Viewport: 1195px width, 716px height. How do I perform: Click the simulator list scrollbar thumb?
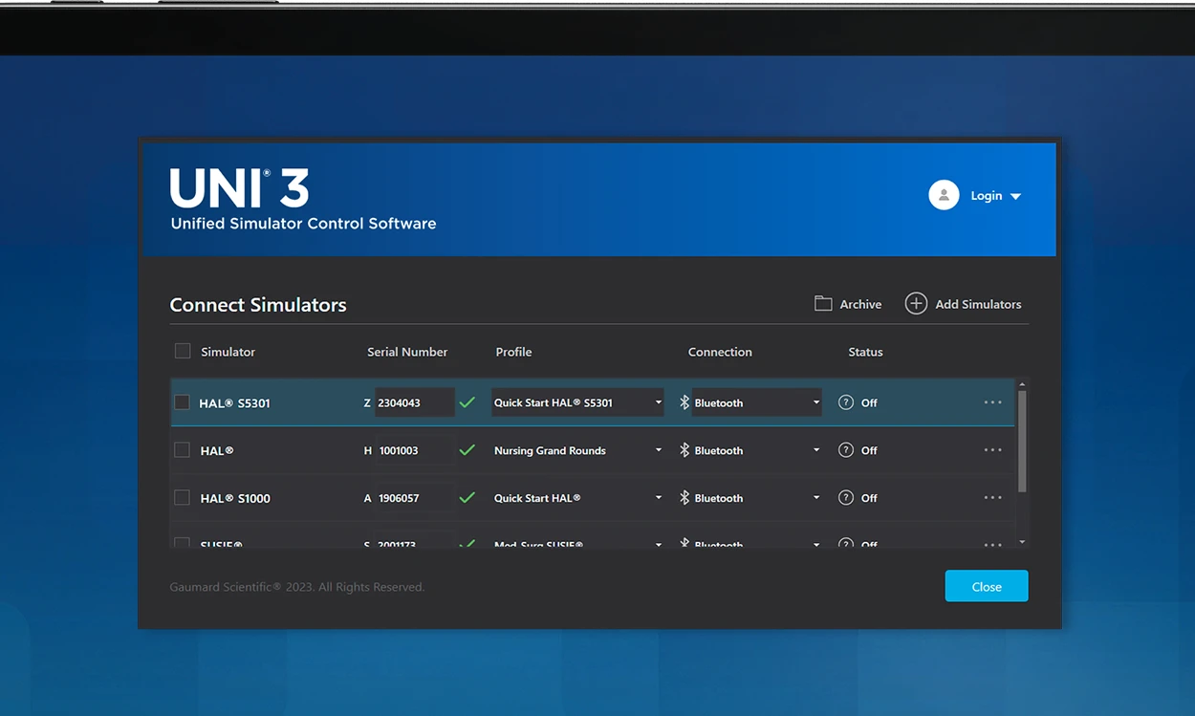(1022, 440)
